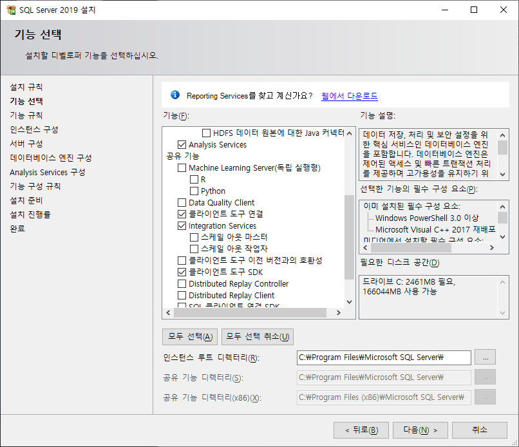Click prerequisites panel scroll up arrow
This screenshot has width=519, height=447.
[x=502, y=207]
